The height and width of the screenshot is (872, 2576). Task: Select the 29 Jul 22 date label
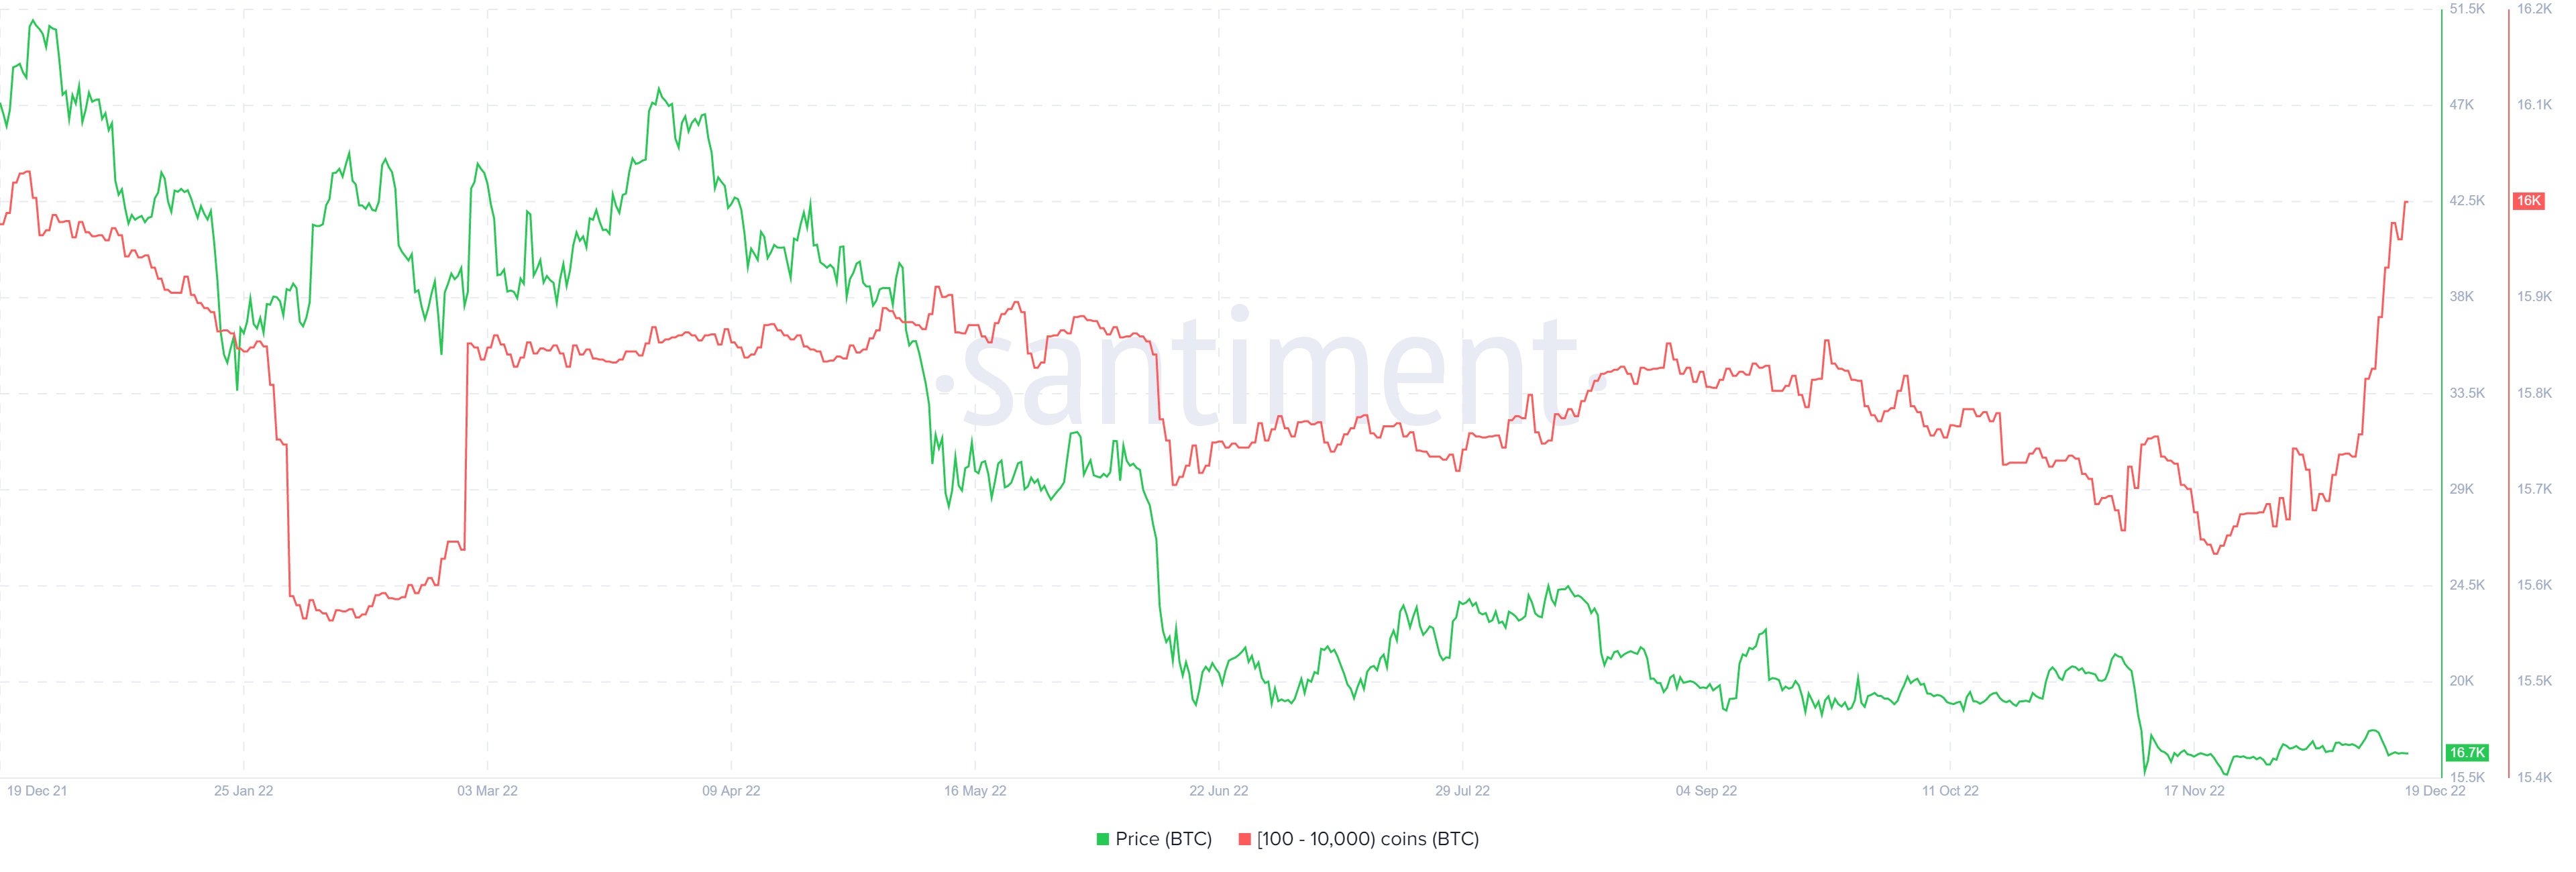coord(1462,791)
